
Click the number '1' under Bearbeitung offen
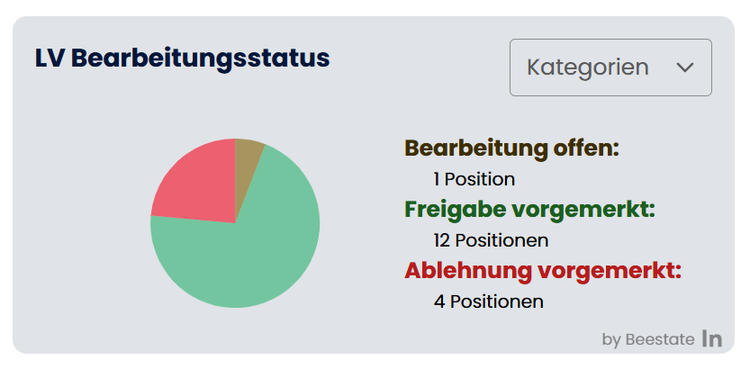click(437, 179)
